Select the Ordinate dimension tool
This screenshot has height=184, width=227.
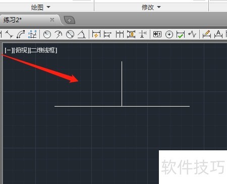tap(32, 34)
